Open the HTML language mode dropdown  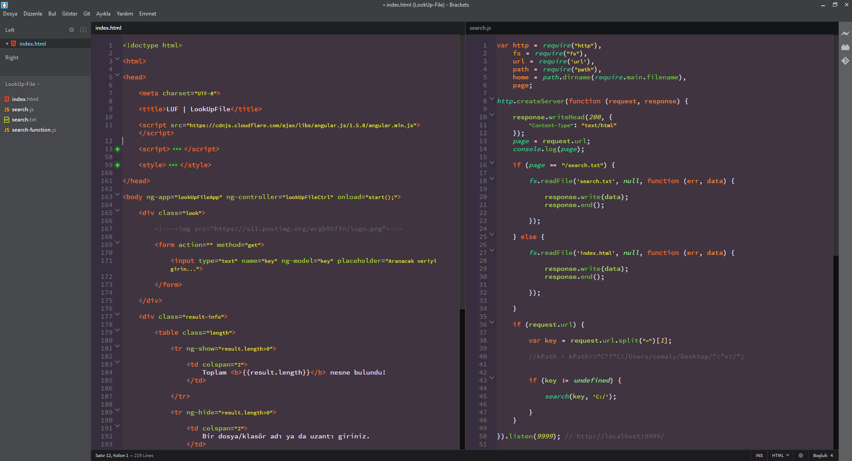(x=781, y=455)
